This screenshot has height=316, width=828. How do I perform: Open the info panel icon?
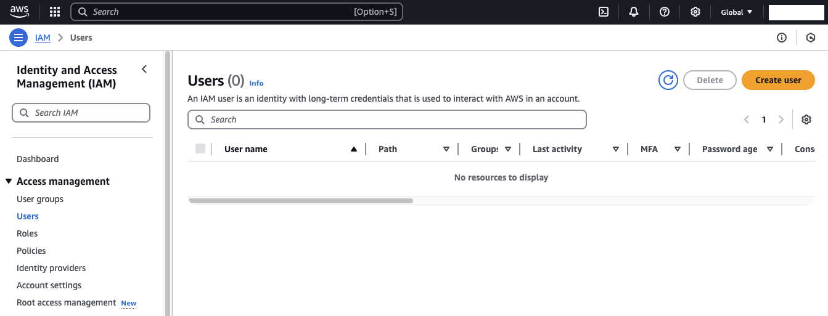point(782,38)
